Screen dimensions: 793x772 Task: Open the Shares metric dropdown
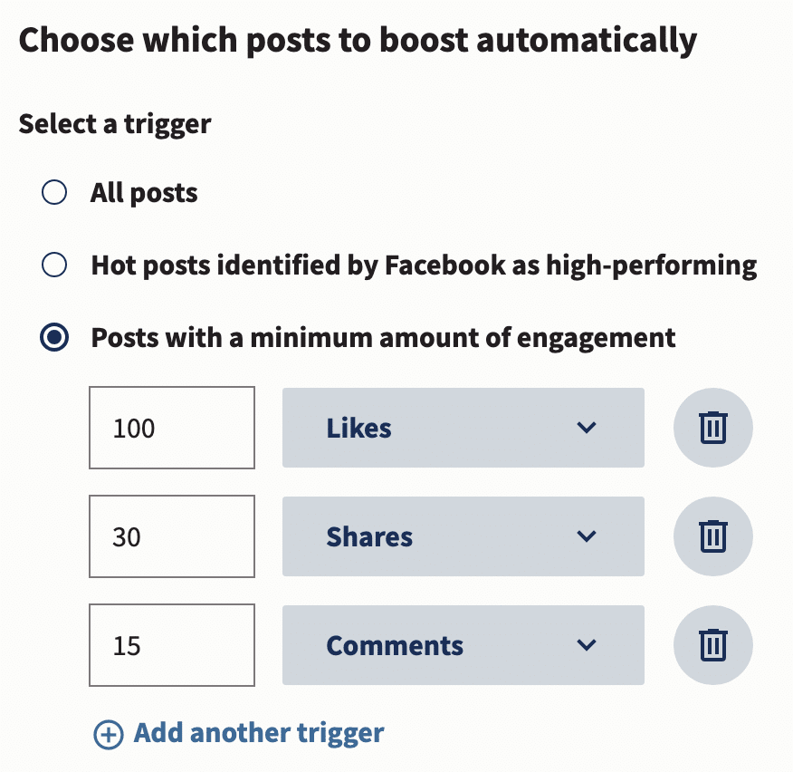pyautogui.click(x=463, y=536)
